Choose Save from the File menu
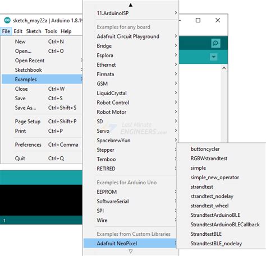The width and height of the screenshot is (266, 256). click(42, 98)
